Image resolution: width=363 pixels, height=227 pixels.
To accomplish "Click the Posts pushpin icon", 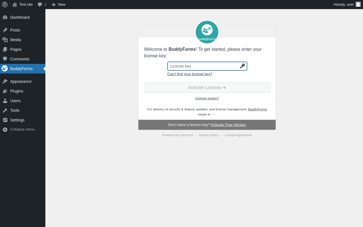I will [5, 30].
